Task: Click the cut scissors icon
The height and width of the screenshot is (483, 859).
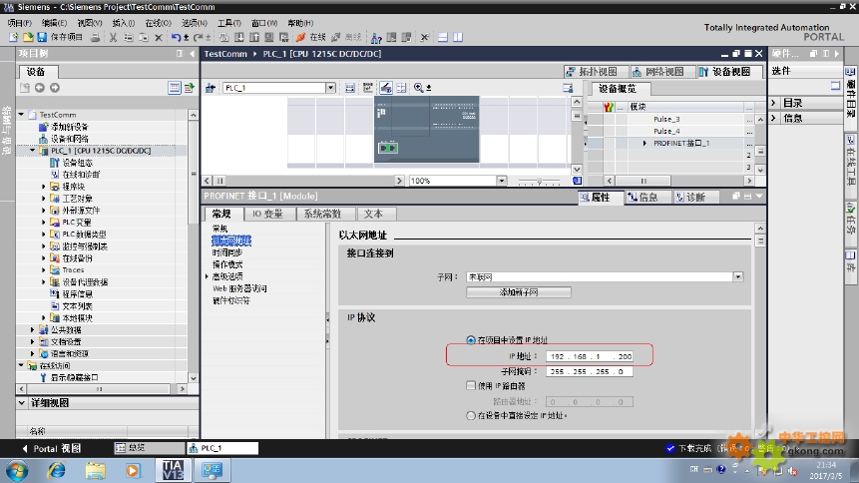Action: [x=113, y=37]
